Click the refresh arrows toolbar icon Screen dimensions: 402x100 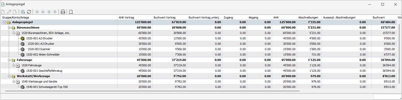pos(29,12)
